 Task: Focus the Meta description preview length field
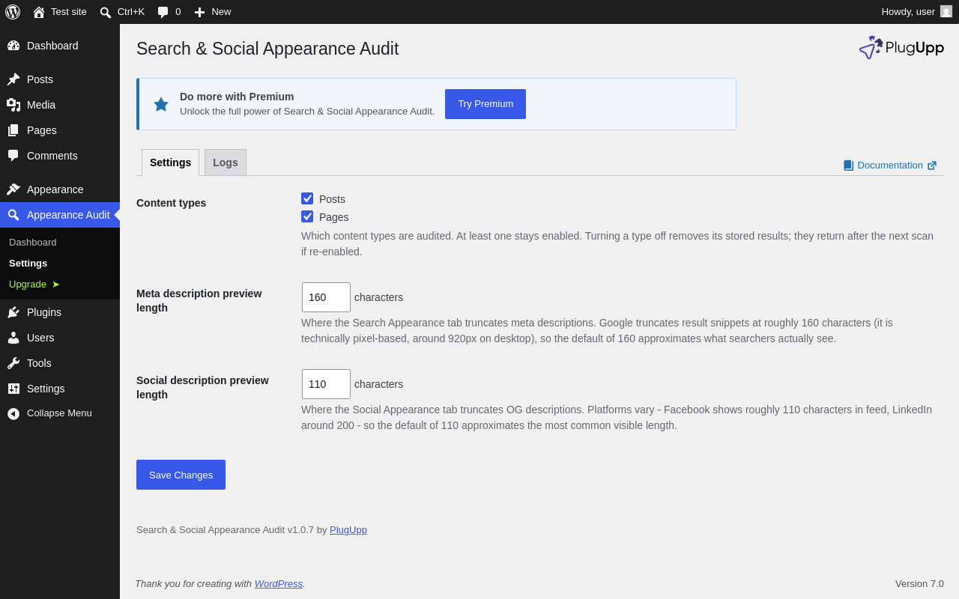pyautogui.click(x=326, y=297)
